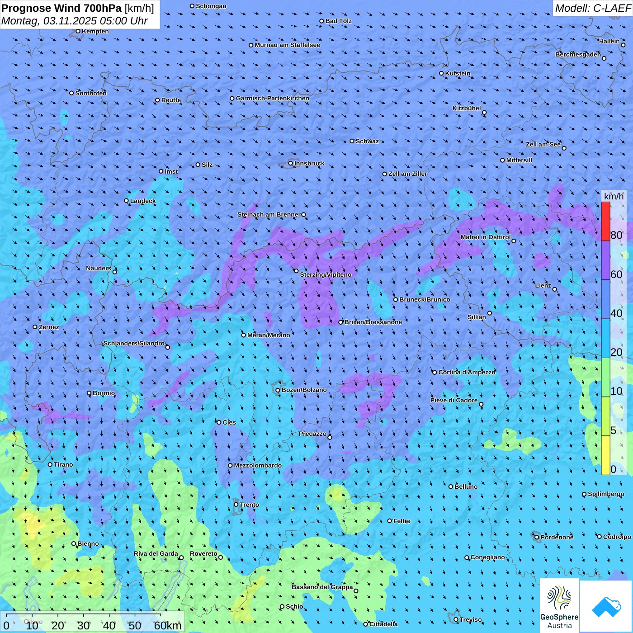Select the red segment of the wind legend

(605, 221)
